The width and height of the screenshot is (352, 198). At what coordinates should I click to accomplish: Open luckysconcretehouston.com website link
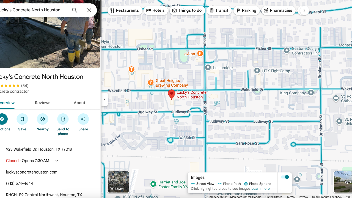coord(32,172)
